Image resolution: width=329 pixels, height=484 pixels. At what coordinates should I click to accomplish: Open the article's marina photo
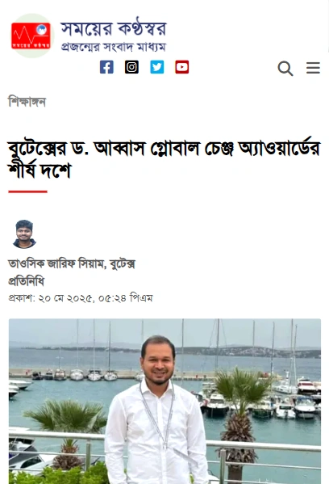(x=164, y=402)
